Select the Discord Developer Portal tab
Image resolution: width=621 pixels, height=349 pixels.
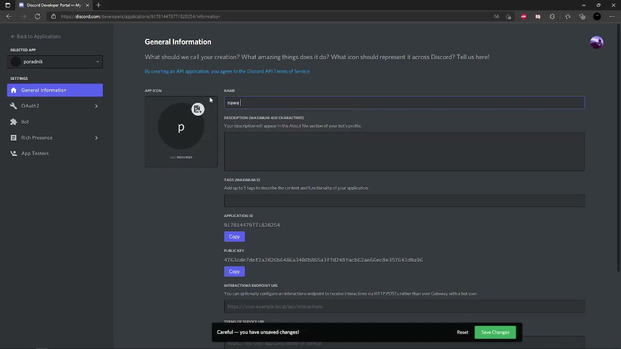pos(54,5)
